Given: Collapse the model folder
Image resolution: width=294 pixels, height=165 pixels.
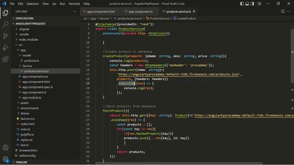Looking at the screenshot, I should coord(45,55).
